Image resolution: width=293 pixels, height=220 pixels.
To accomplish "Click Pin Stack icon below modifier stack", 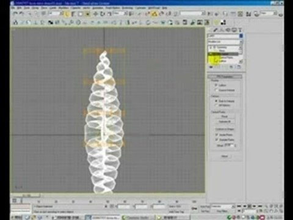I will (x=211, y=67).
